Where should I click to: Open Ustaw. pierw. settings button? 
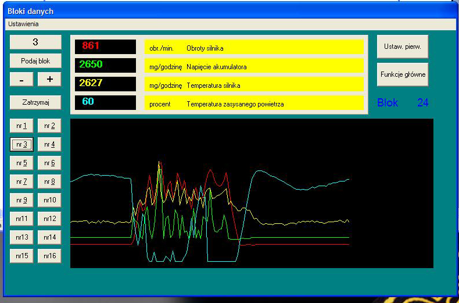(x=402, y=47)
